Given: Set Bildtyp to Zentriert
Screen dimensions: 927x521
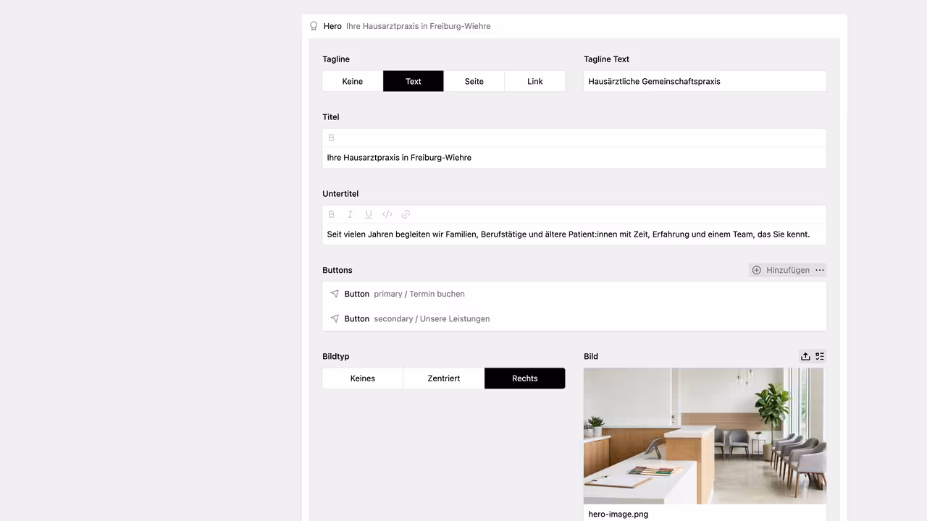Looking at the screenshot, I should [444, 378].
